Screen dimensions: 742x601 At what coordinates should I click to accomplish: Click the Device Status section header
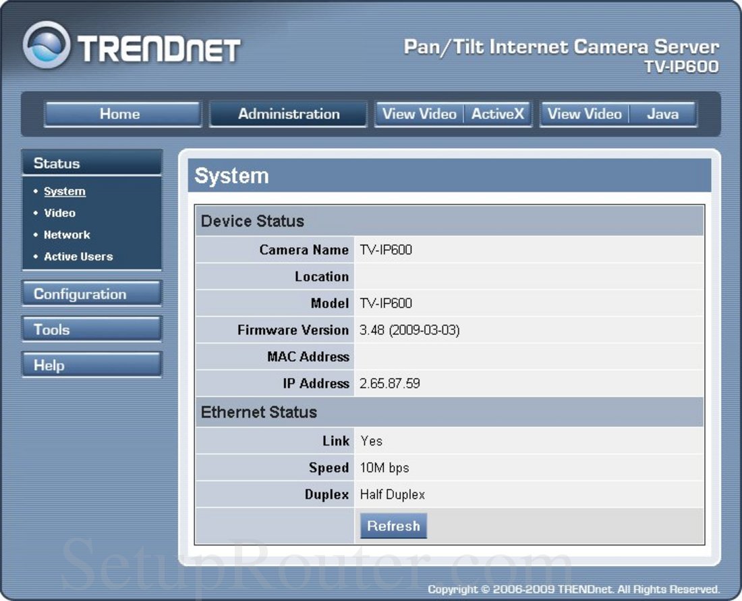click(449, 221)
